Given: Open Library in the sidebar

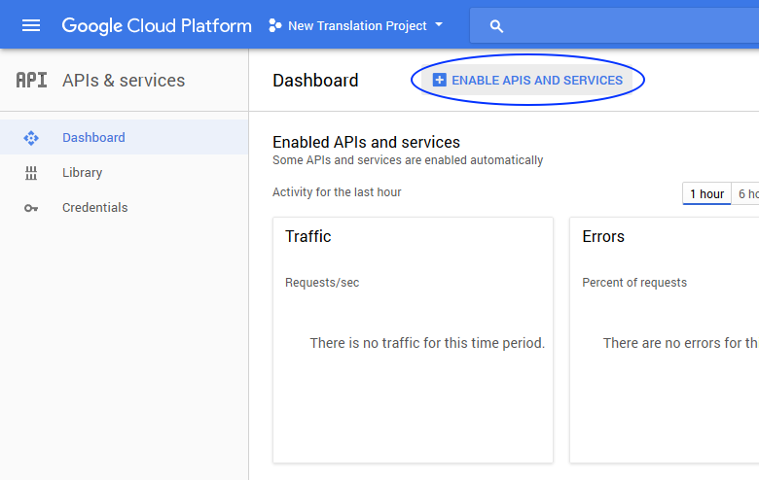Looking at the screenshot, I should 124,173.
